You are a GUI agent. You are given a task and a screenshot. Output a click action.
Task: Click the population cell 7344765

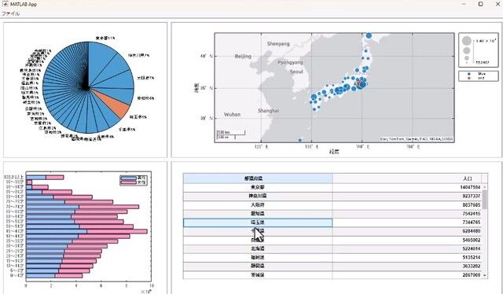point(407,222)
